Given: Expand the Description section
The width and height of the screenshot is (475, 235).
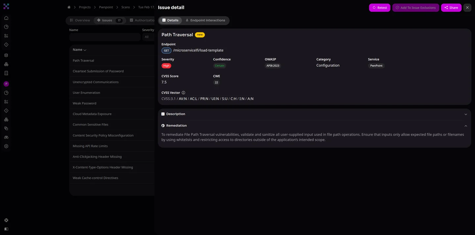Looking at the screenshot, I should pos(465,114).
